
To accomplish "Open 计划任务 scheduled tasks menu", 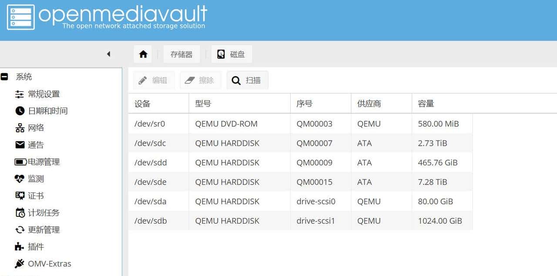I will point(44,213).
